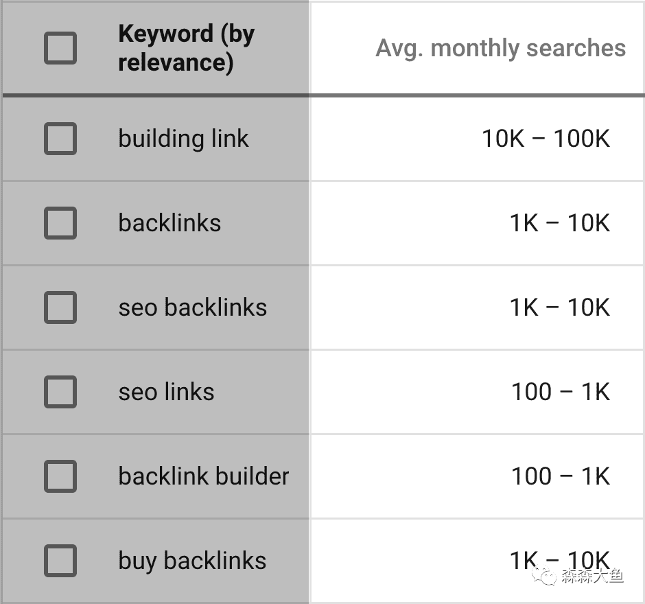Viewport: 645px width, 604px height.
Task: Tick the select-all checkbox in header
Action: (x=60, y=49)
